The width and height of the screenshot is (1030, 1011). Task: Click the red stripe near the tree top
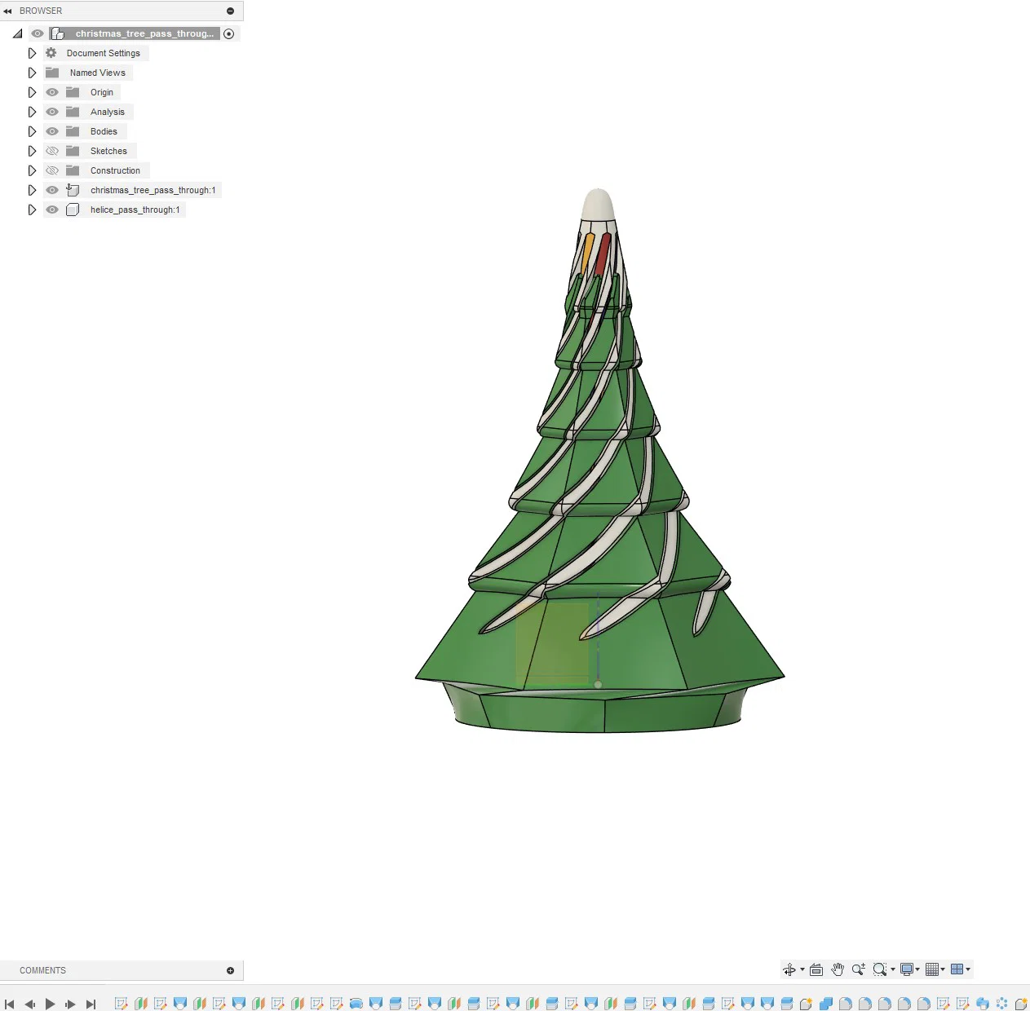[x=603, y=254]
